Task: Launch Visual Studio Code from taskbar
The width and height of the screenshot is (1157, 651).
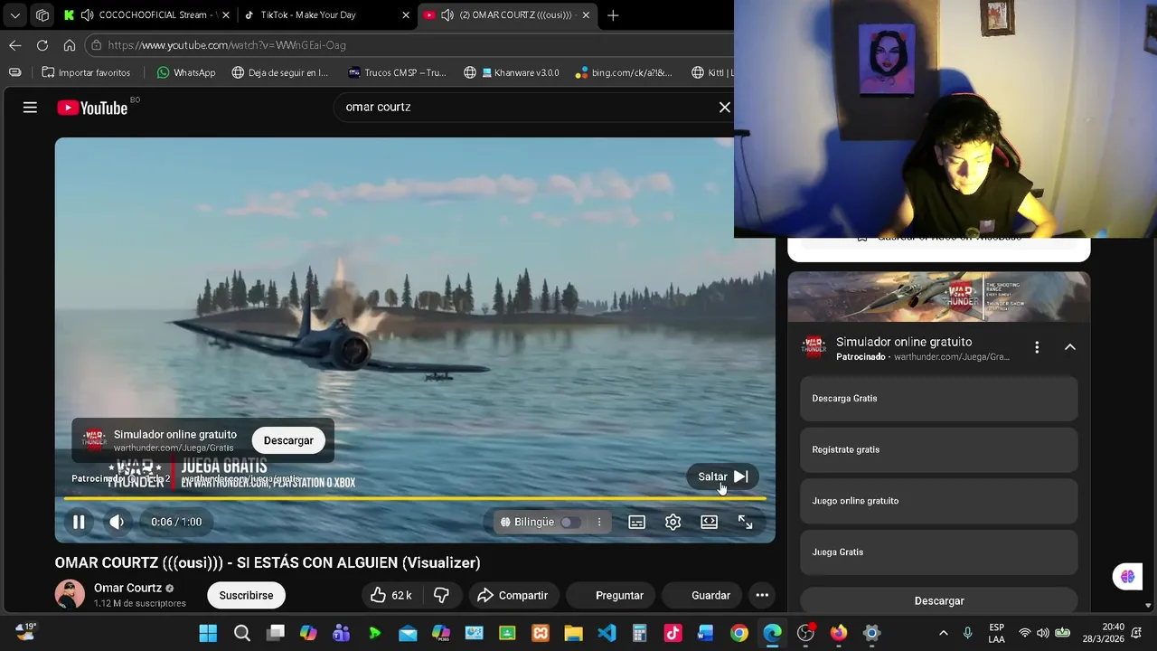Action: pos(607,633)
